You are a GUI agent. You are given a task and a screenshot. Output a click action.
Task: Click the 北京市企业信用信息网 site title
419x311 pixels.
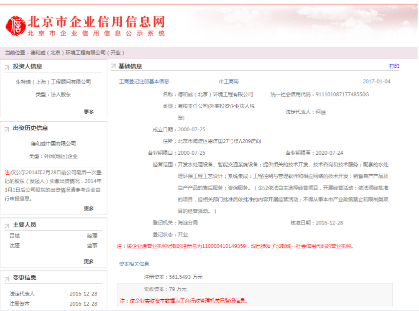97,22
